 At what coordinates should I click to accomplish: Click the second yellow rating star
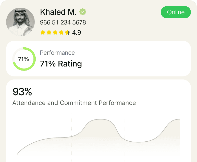click(x=49, y=32)
